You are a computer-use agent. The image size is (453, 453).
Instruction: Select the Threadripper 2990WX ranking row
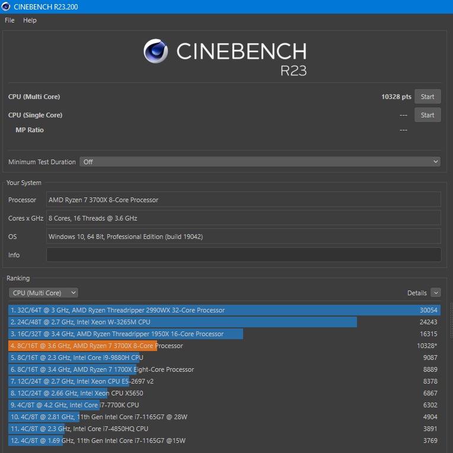click(224, 310)
